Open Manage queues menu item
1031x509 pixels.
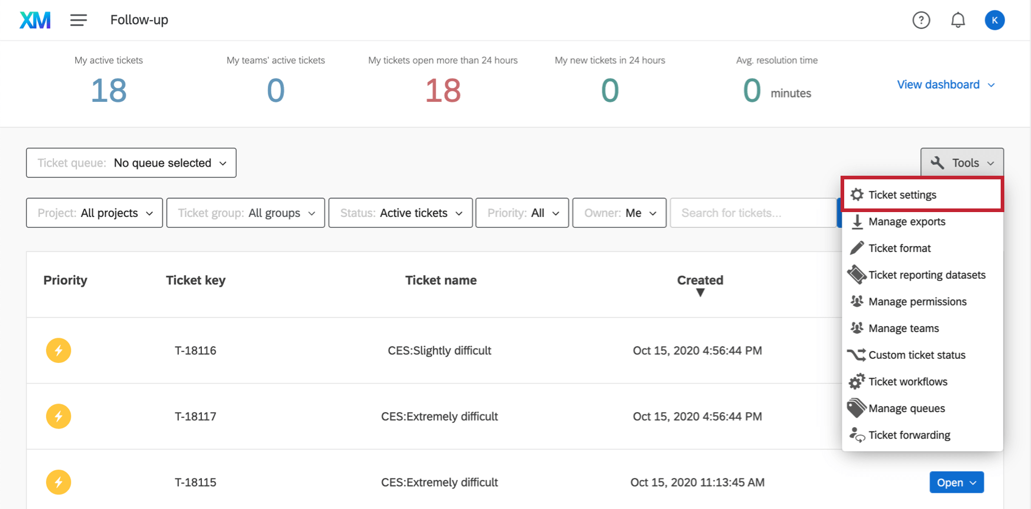point(922,408)
